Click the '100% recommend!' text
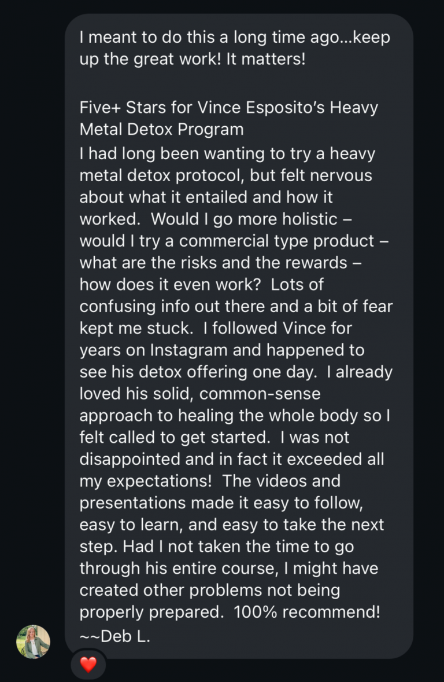 point(307,613)
